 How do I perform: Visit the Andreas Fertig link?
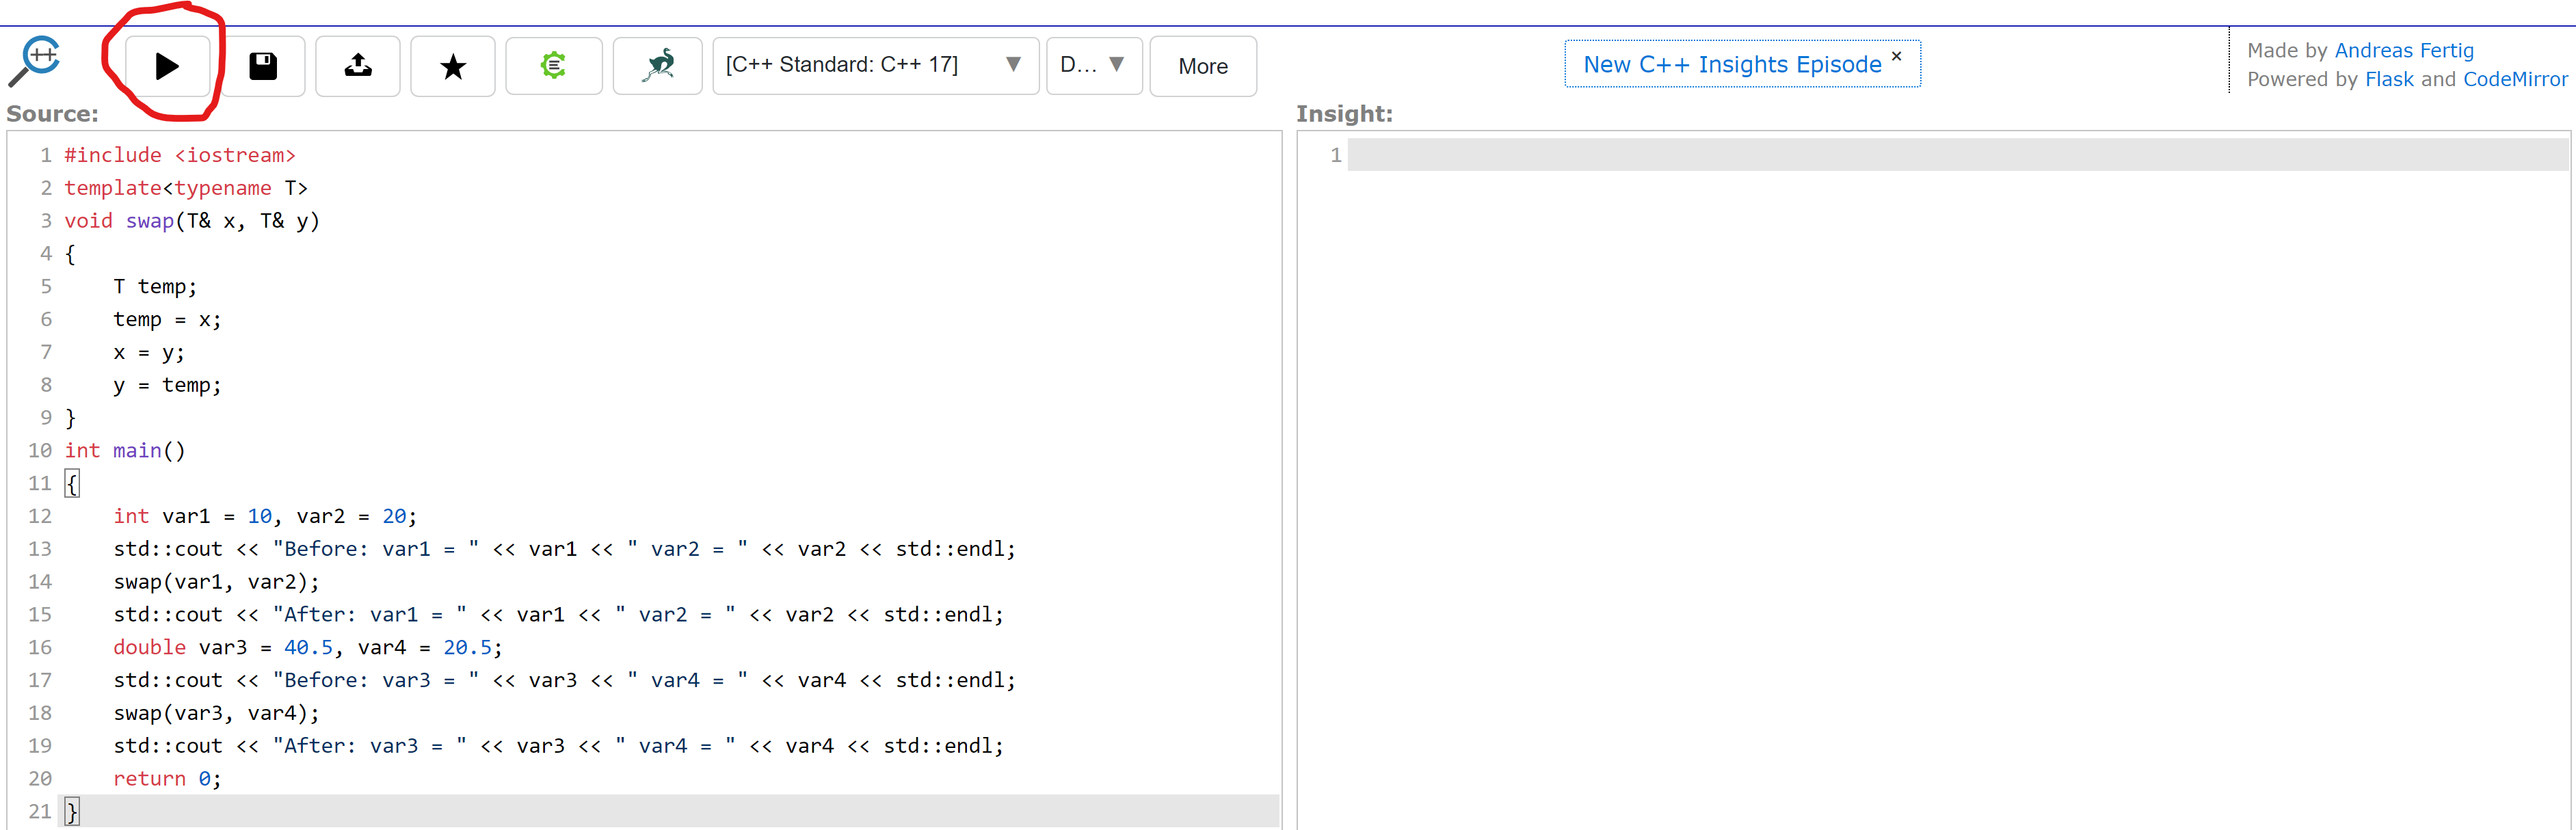point(2403,50)
